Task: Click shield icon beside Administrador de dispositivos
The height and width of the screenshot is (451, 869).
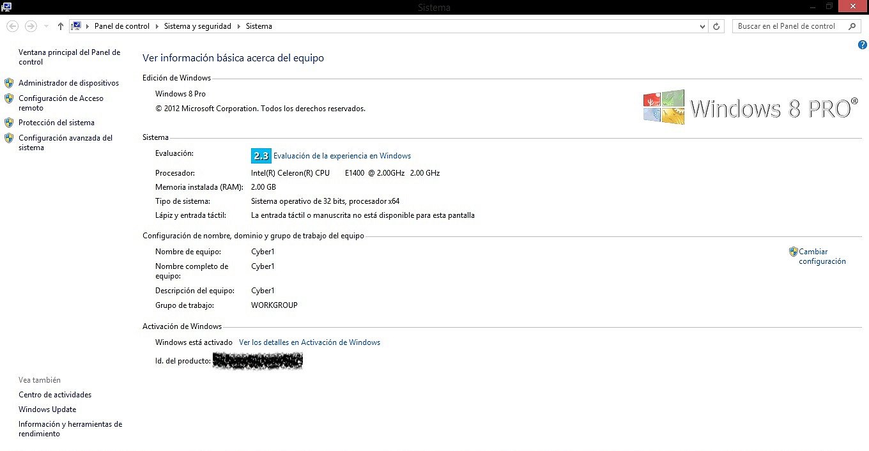Action: [9, 83]
